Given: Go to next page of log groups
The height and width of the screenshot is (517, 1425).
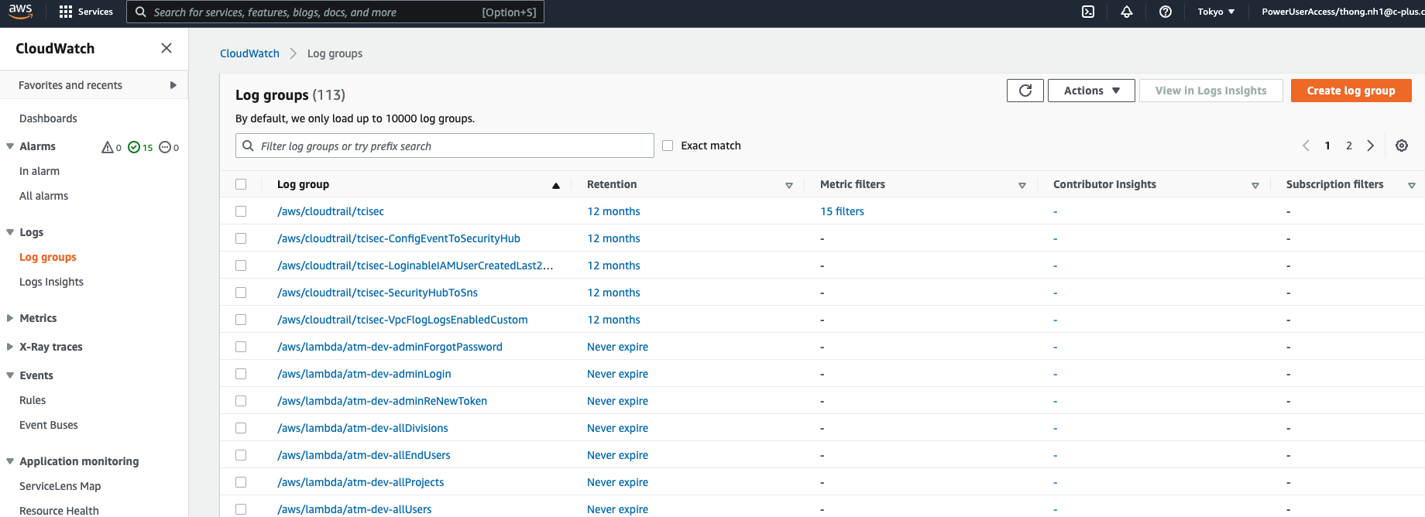Looking at the screenshot, I should [1371, 146].
